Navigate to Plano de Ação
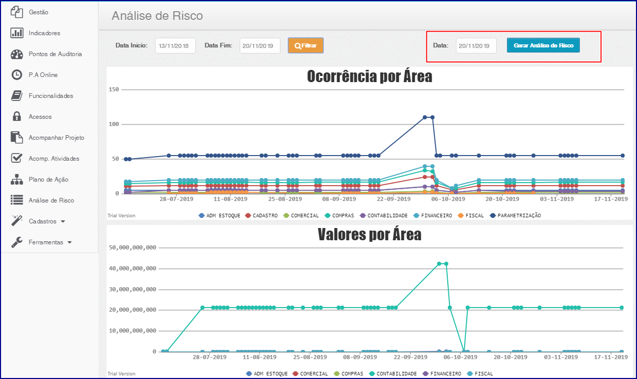 coord(48,180)
